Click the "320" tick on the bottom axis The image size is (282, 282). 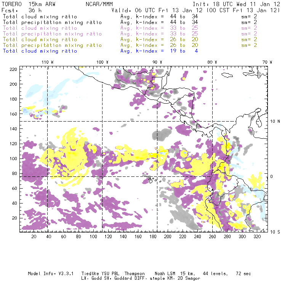(257, 237)
